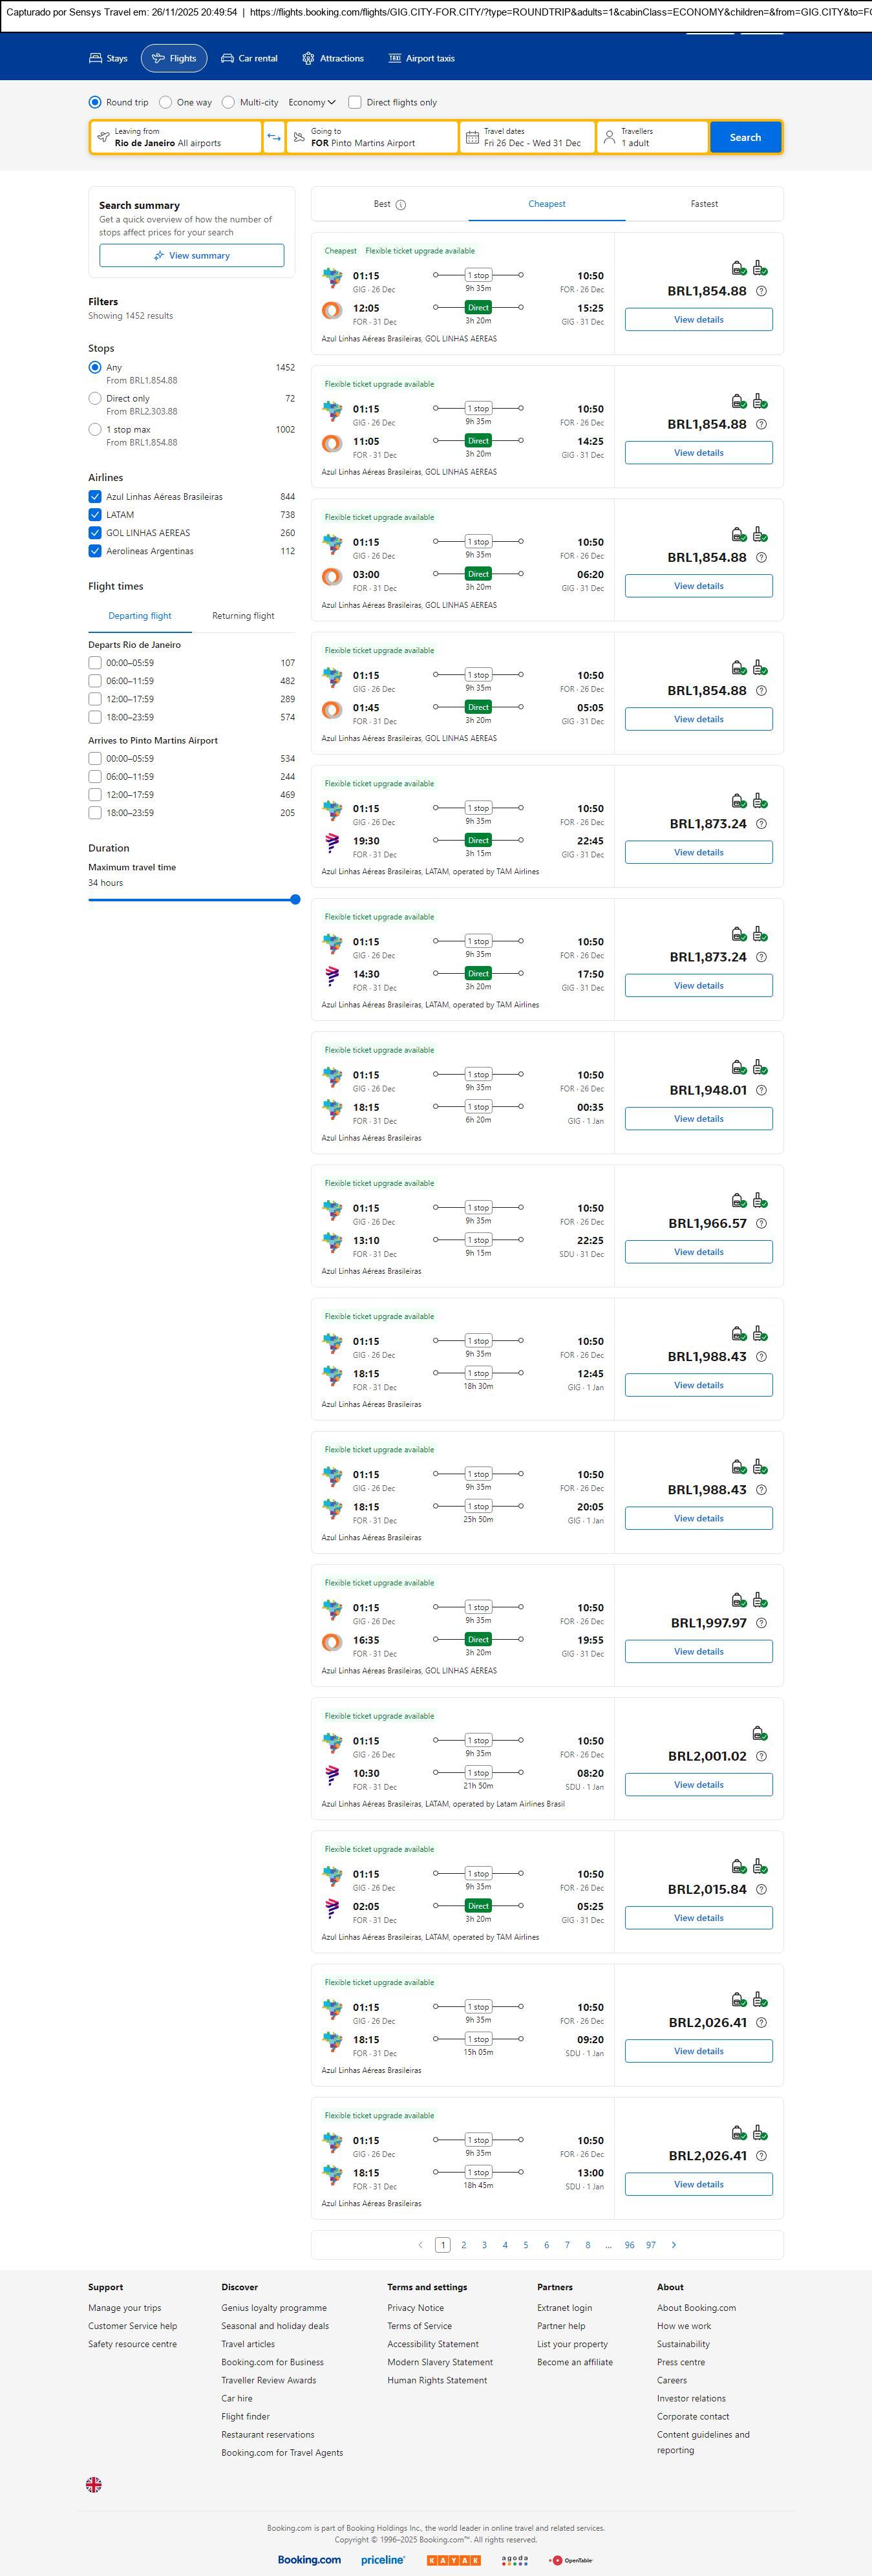Switch to the Returning flight tab
Image resolution: width=872 pixels, height=2576 pixels.
tap(243, 616)
